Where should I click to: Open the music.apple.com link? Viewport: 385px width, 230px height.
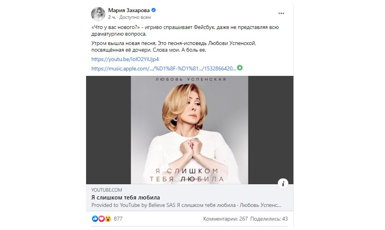click(164, 68)
